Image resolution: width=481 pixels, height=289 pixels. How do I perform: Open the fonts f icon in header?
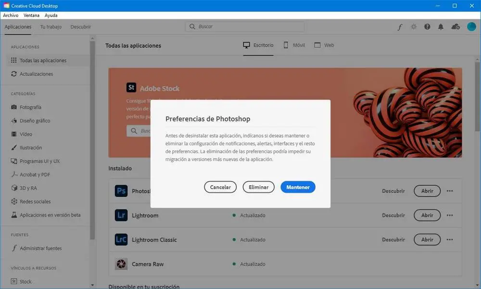coord(400,27)
